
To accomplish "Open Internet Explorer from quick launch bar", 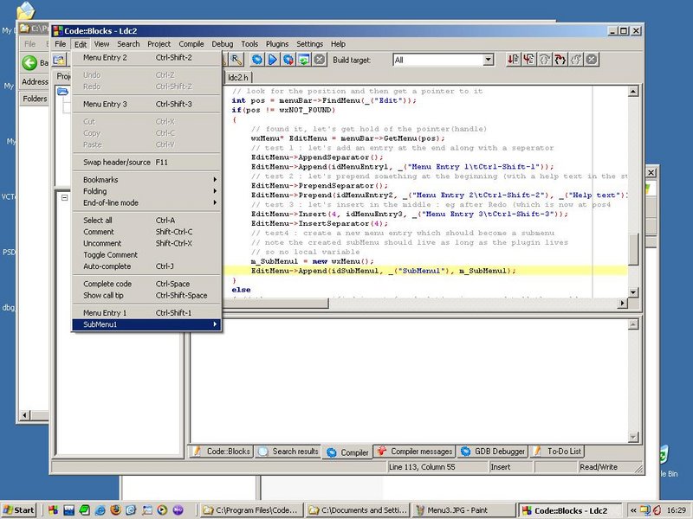I will pos(100,510).
